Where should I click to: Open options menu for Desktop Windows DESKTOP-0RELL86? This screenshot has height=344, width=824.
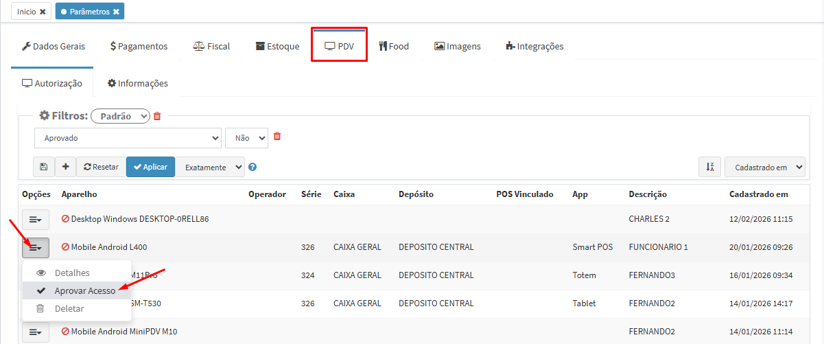pos(36,219)
